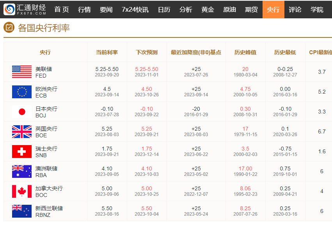Select the highlighted 央行 tab
The height and width of the screenshot is (227, 332).
point(273,9)
